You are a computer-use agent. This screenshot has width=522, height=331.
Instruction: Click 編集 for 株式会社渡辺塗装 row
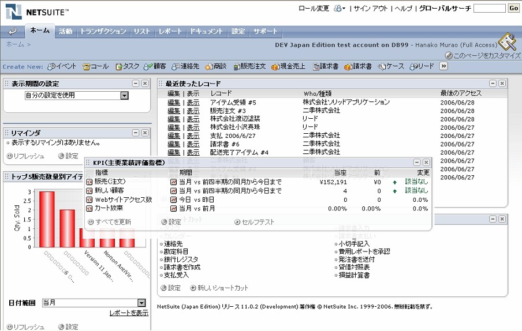[174, 119]
